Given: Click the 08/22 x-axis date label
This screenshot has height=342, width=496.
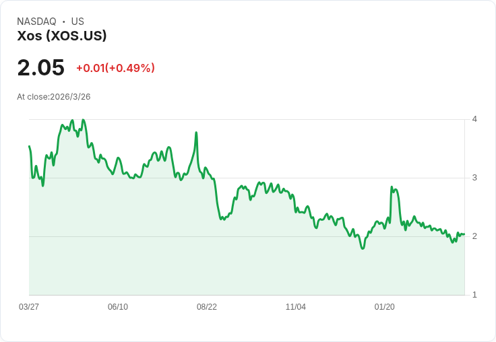Looking at the screenshot, I should tap(207, 307).
